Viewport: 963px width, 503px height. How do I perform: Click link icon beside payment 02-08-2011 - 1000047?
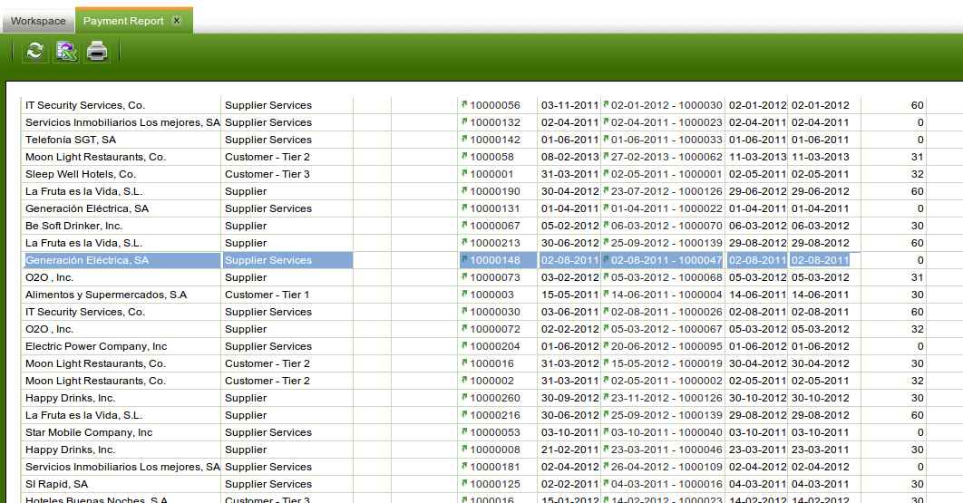click(x=606, y=259)
